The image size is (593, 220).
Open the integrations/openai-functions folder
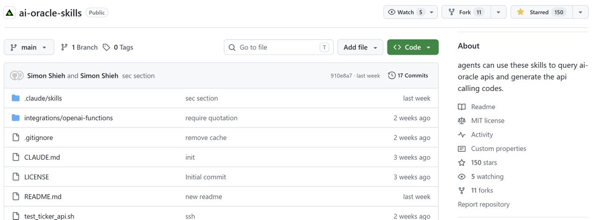click(x=69, y=118)
